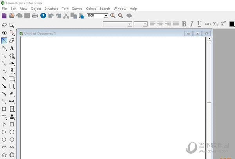Screen dimensions: 235x159
Task: Pick the Dashed Bond tool
Action: 4,56
